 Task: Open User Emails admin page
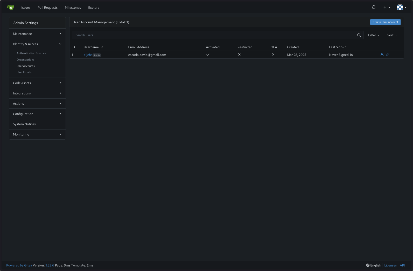24,72
